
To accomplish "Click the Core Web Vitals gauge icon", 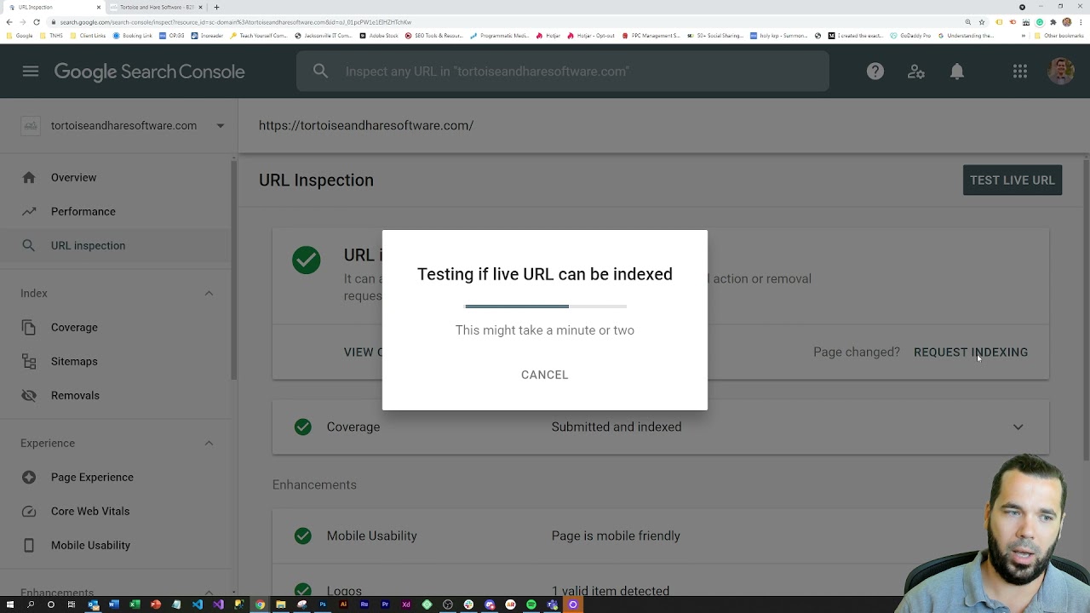I will (29, 511).
